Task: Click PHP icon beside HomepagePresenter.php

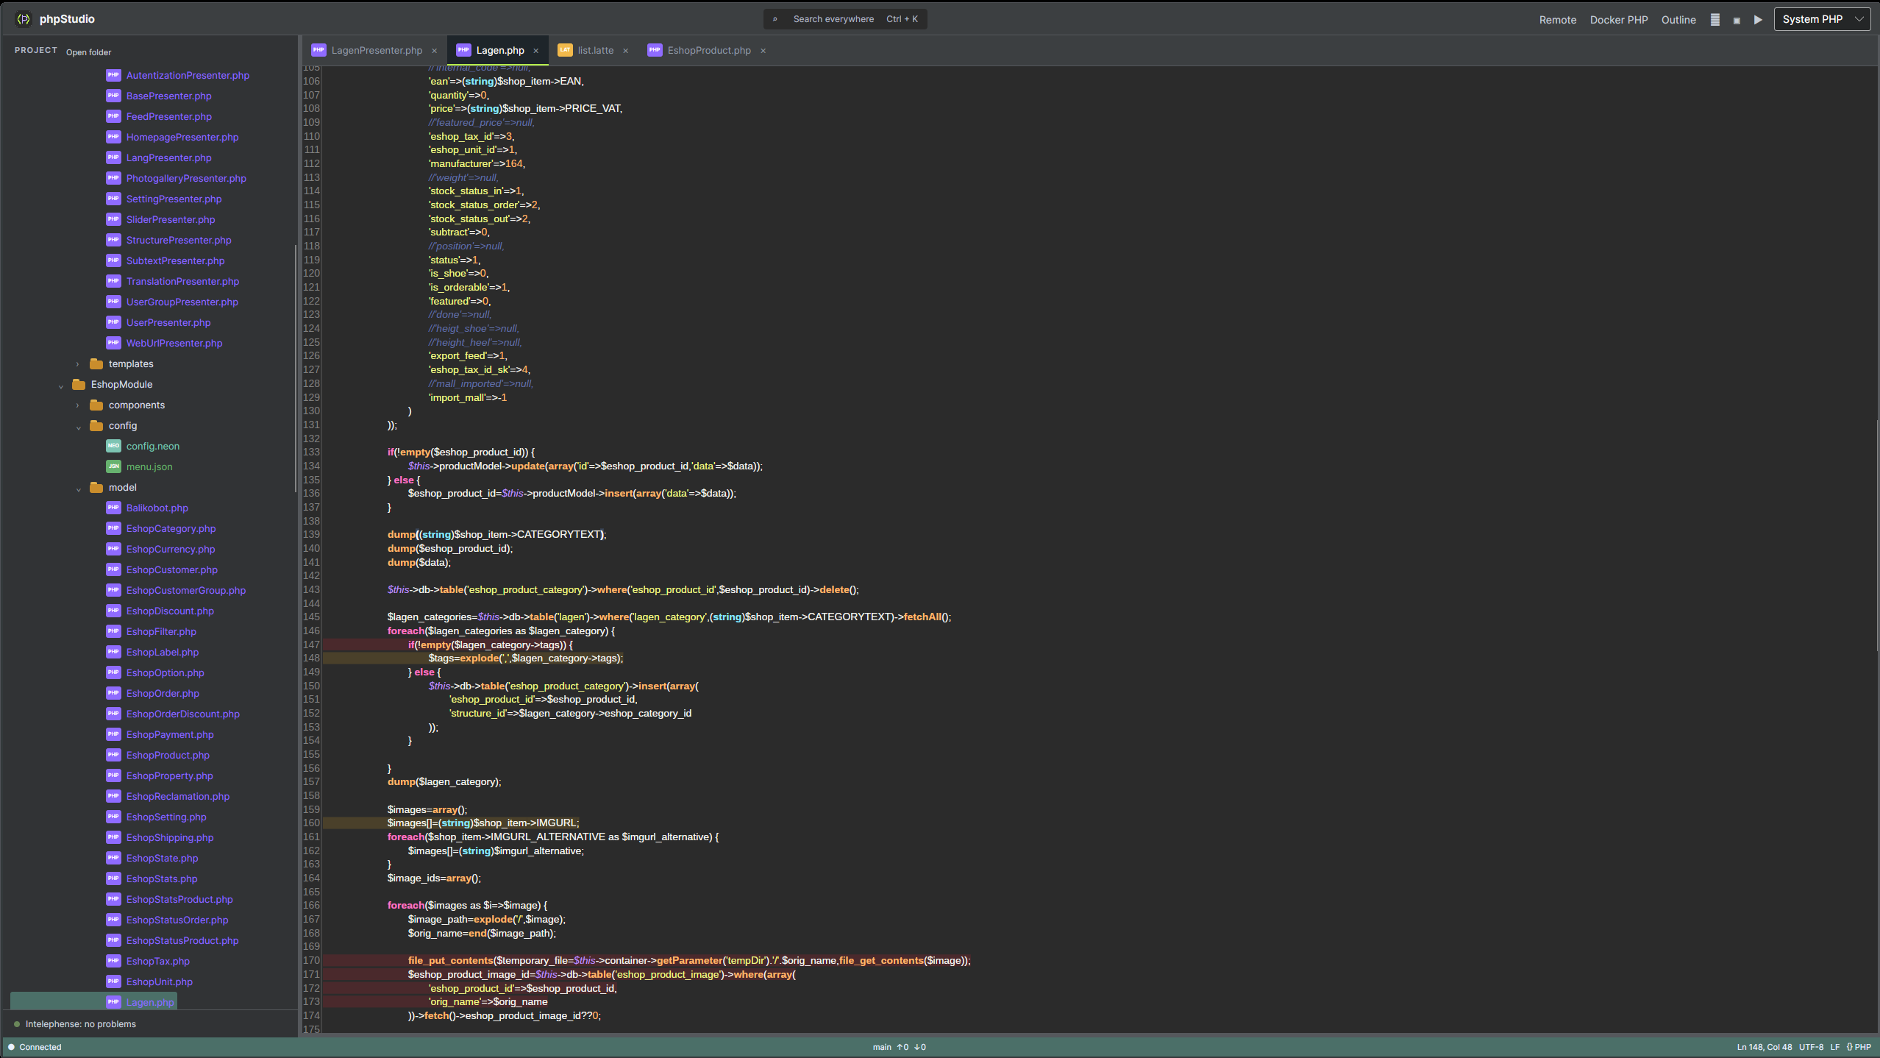Action: (113, 137)
